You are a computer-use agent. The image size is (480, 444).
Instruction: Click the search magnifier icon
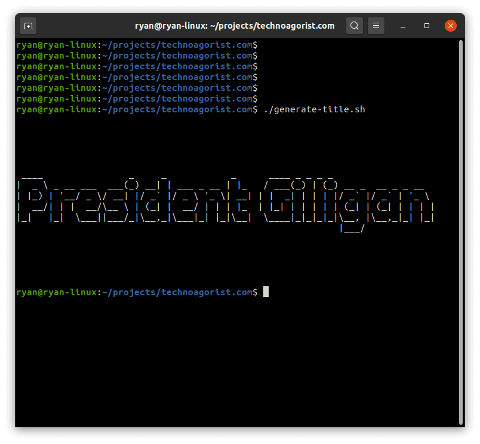click(x=355, y=26)
